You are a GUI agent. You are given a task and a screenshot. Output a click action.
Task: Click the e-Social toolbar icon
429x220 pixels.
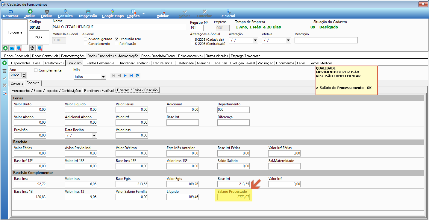coord(228,11)
